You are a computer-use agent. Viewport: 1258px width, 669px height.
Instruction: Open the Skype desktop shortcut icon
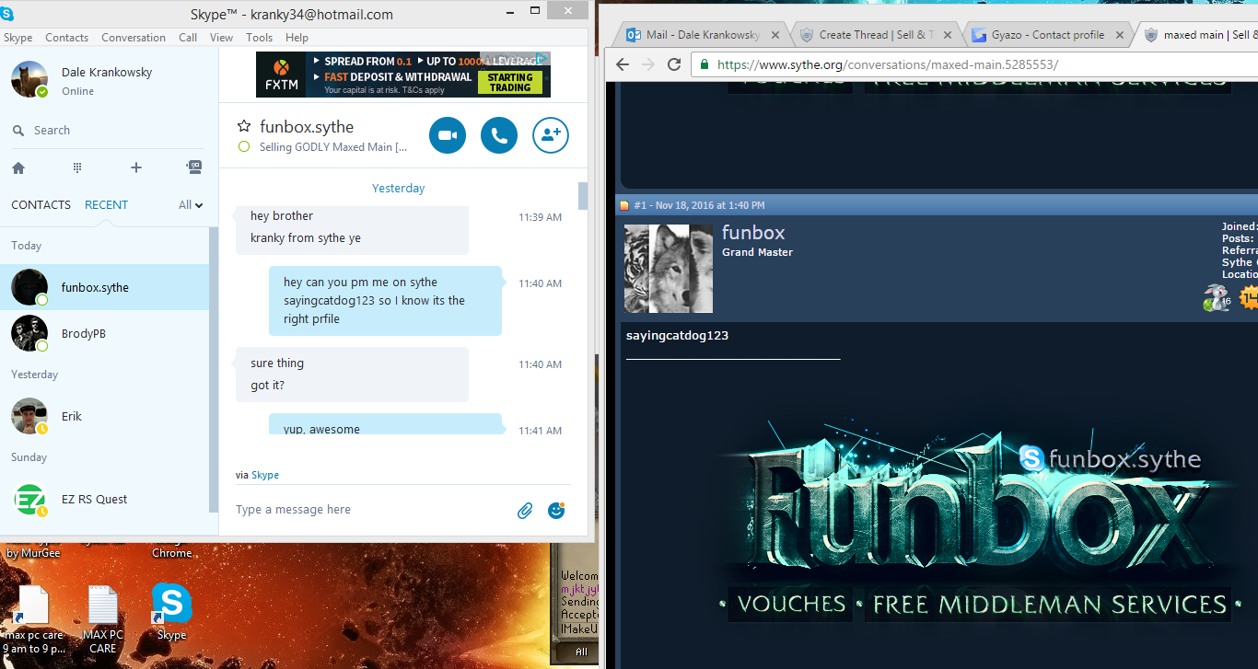pos(171,604)
